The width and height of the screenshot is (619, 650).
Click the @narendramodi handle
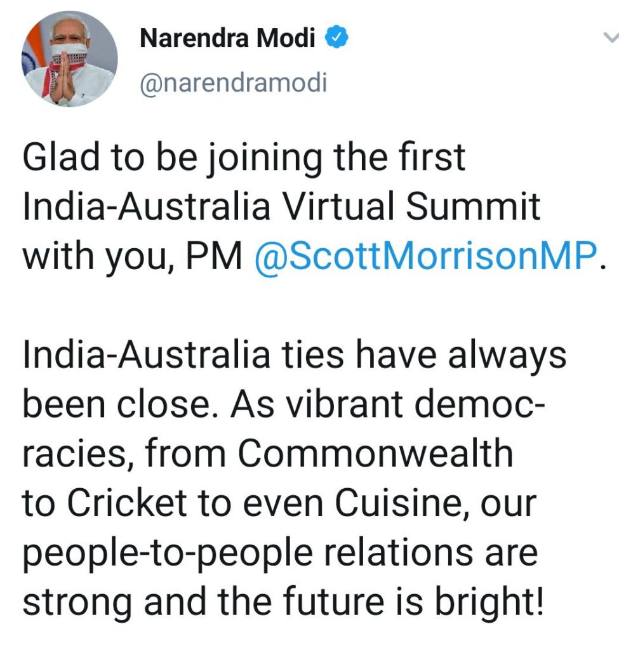click(x=232, y=83)
